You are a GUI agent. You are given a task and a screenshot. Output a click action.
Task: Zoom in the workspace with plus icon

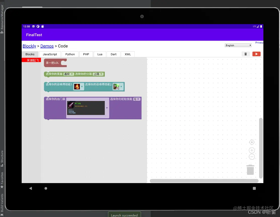click(252, 150)
